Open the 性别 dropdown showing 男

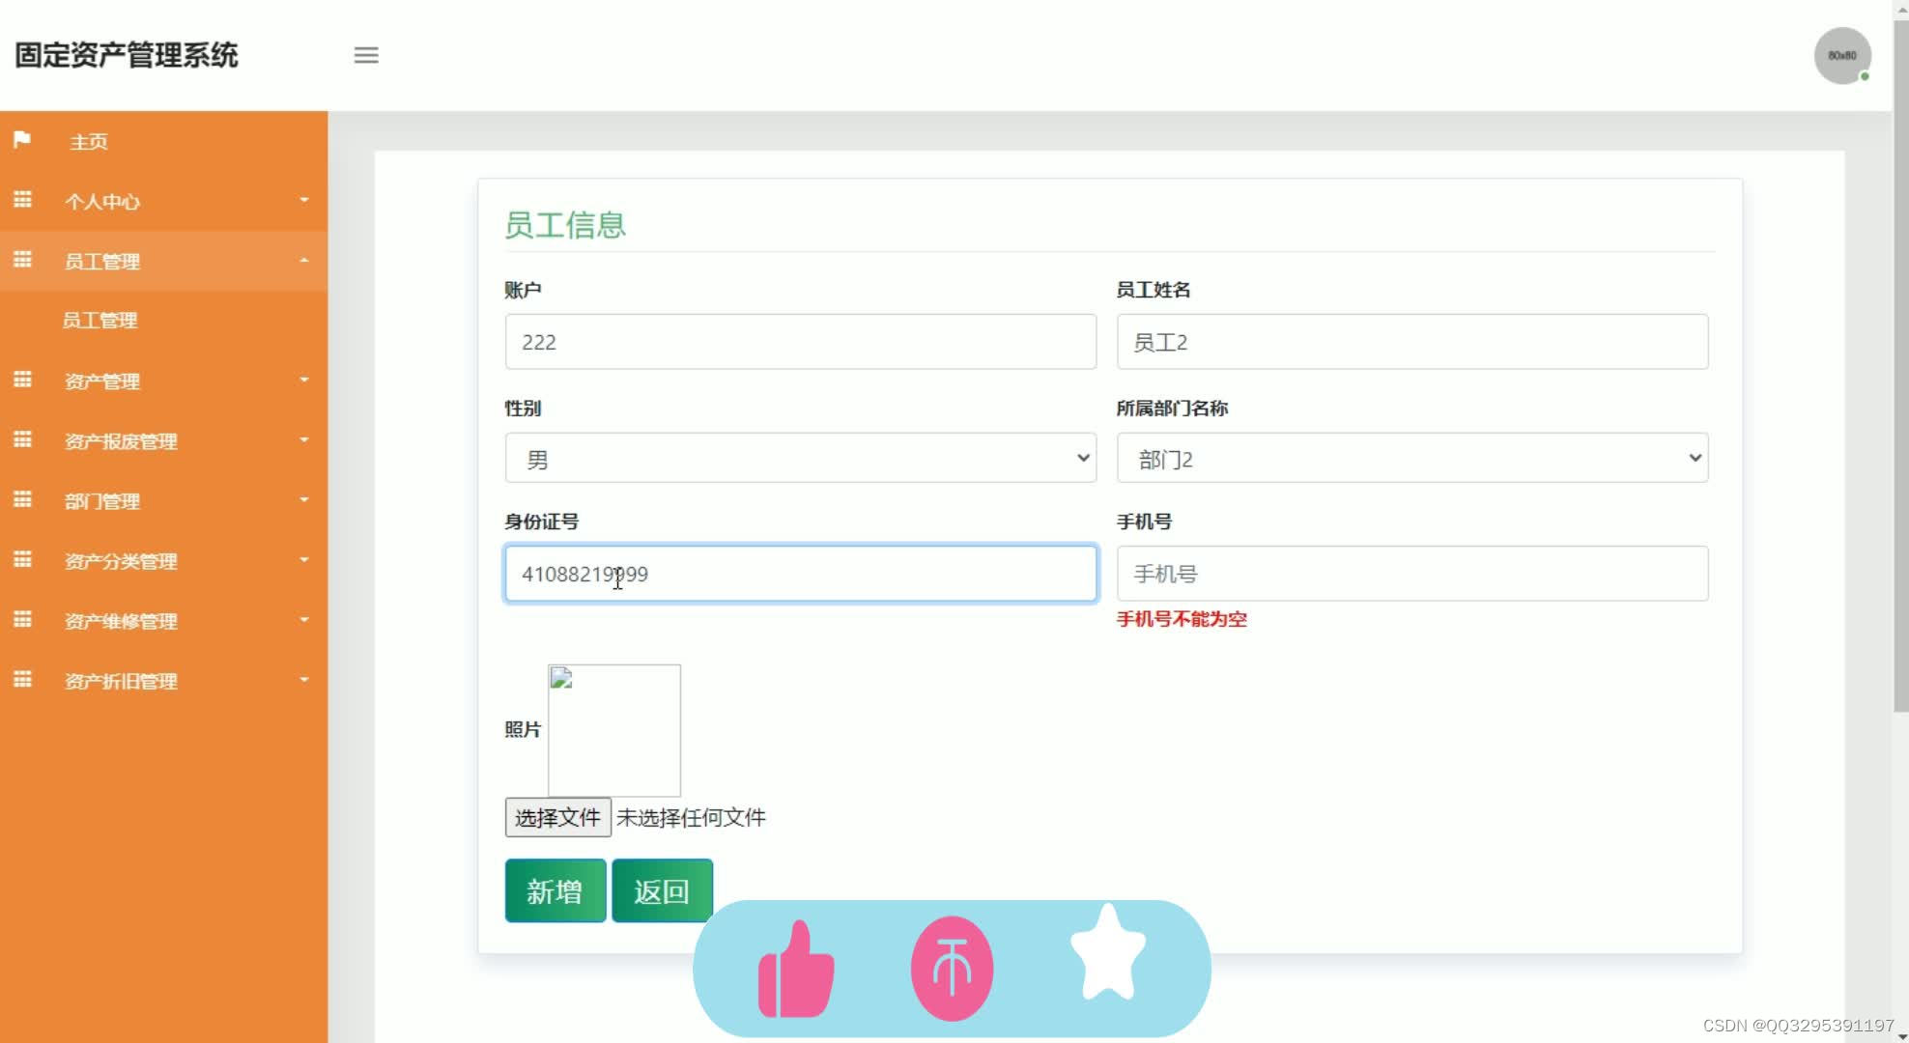click(801, 458)
